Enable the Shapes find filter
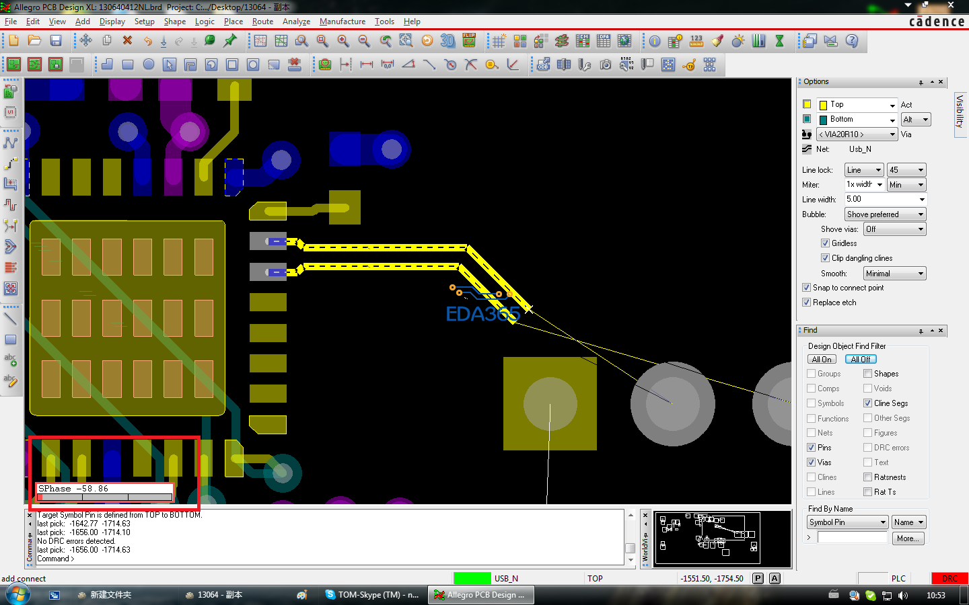This screenshot has width=969, height=605. (868, 374)
